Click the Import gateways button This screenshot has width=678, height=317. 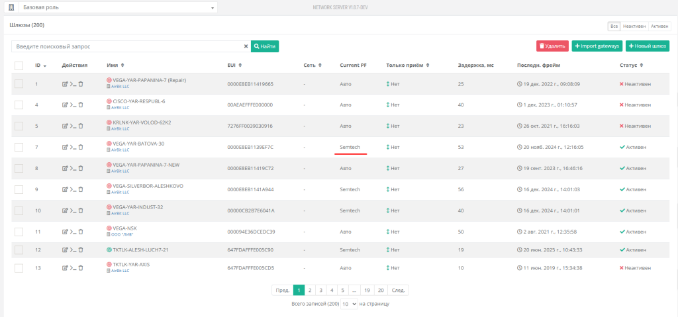(x=597, y=46)
